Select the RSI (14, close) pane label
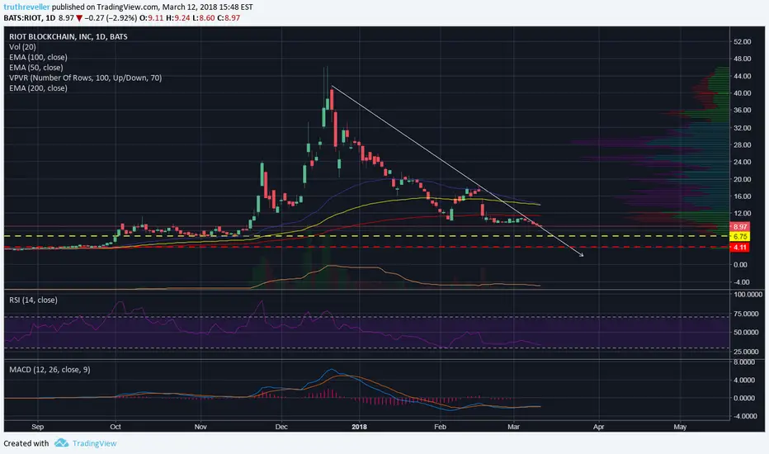769x454 pixels. (x=33, y=300)
